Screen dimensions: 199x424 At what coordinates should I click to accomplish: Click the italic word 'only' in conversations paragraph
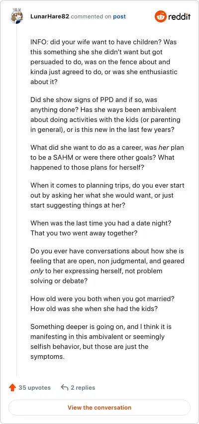coord(35,271)
